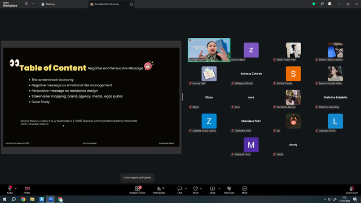Click Chandara Putri's participant tile
Viewport: 361px width, 203px height.
[x=251, y=121]
